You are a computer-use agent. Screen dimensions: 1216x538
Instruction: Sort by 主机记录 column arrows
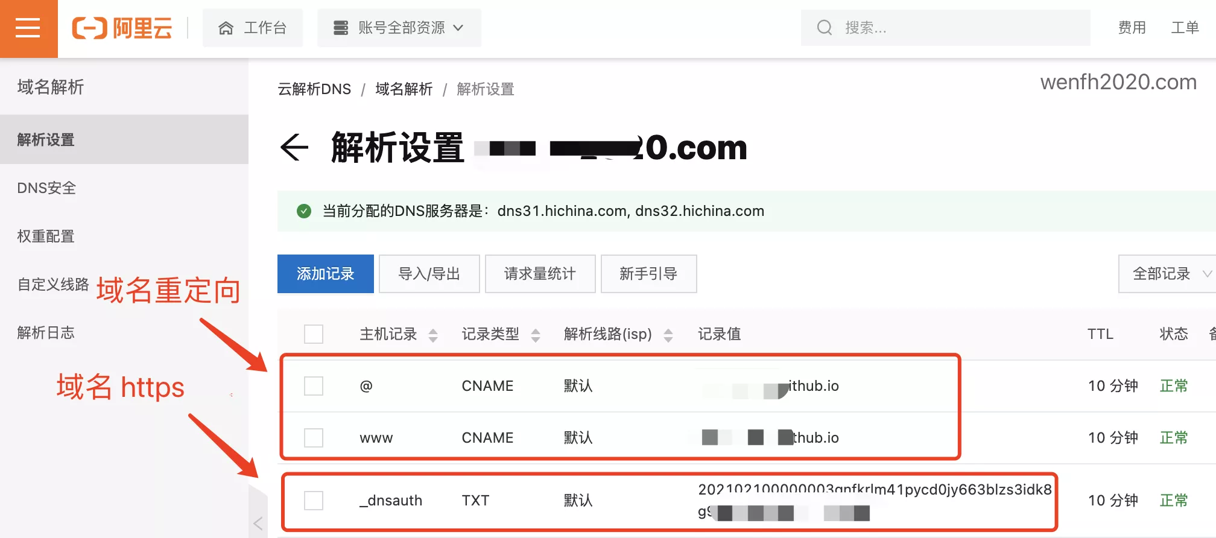click(x=432, y=335)
